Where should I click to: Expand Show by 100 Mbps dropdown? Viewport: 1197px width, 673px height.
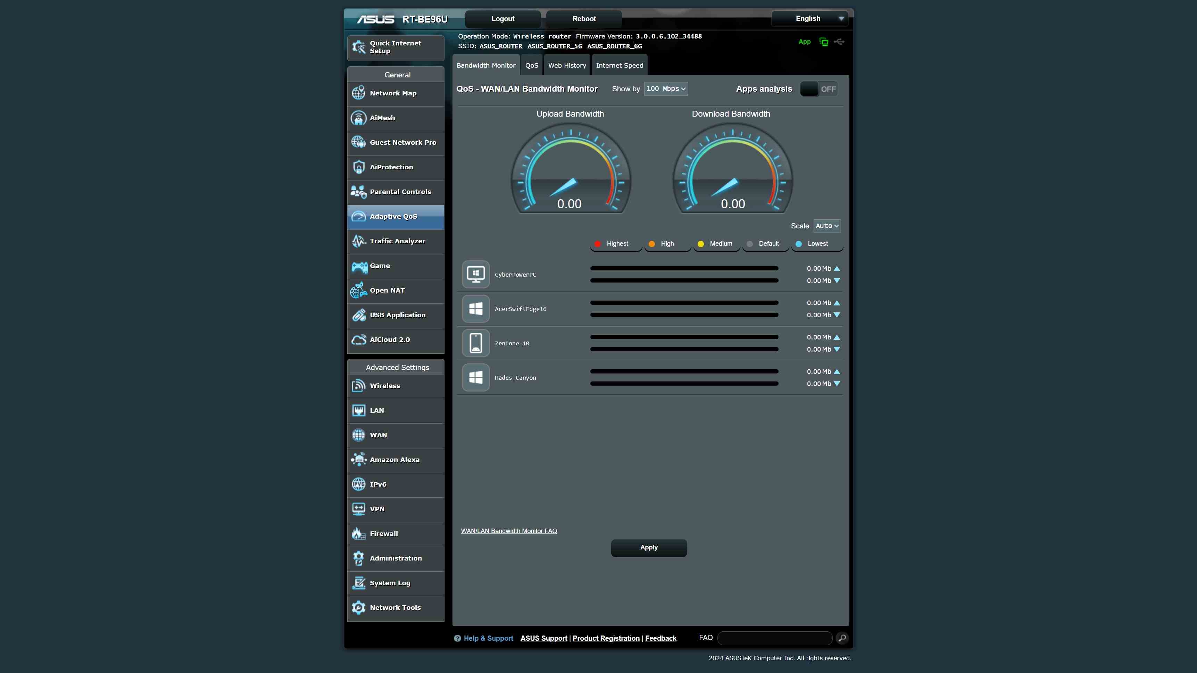[x=666, y=89]
